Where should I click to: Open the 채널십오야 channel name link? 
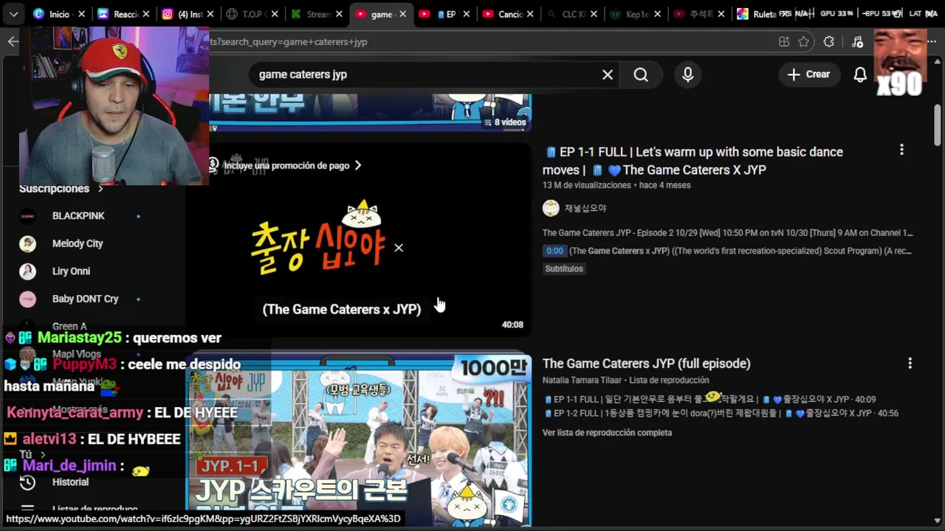[585, 209]
